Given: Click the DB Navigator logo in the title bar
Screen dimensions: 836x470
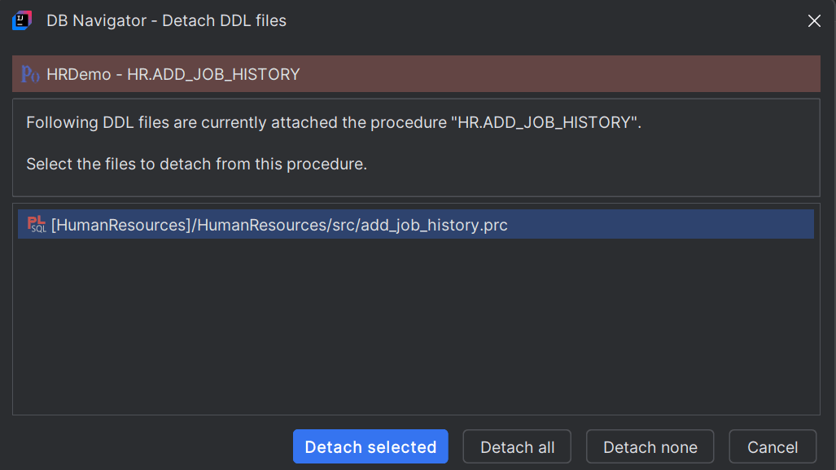Looking at the screenshot, I should (x=20, y=20).
